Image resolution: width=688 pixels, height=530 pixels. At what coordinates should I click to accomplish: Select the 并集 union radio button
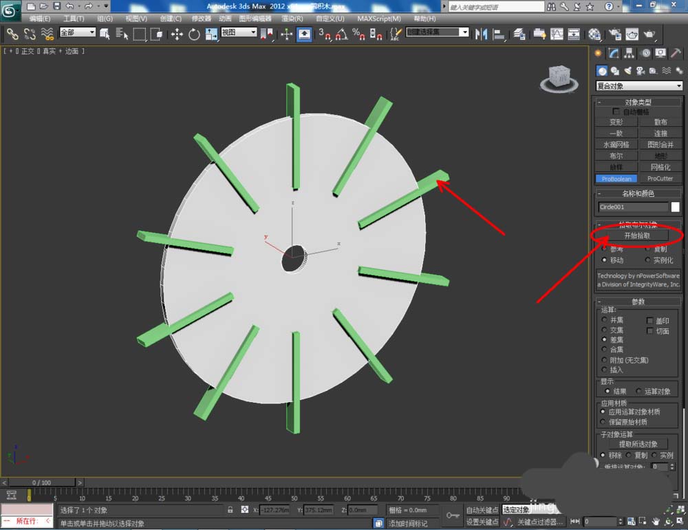tap(604, 319)
